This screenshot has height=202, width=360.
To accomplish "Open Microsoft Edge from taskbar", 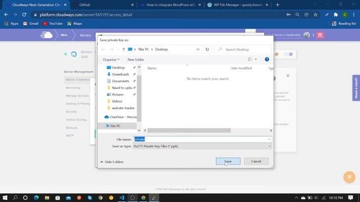I will (36, 198).
